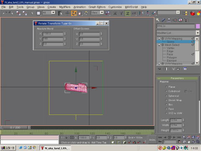
Task: Open Configure Modifier Sets icon
Action: point(185,69)
